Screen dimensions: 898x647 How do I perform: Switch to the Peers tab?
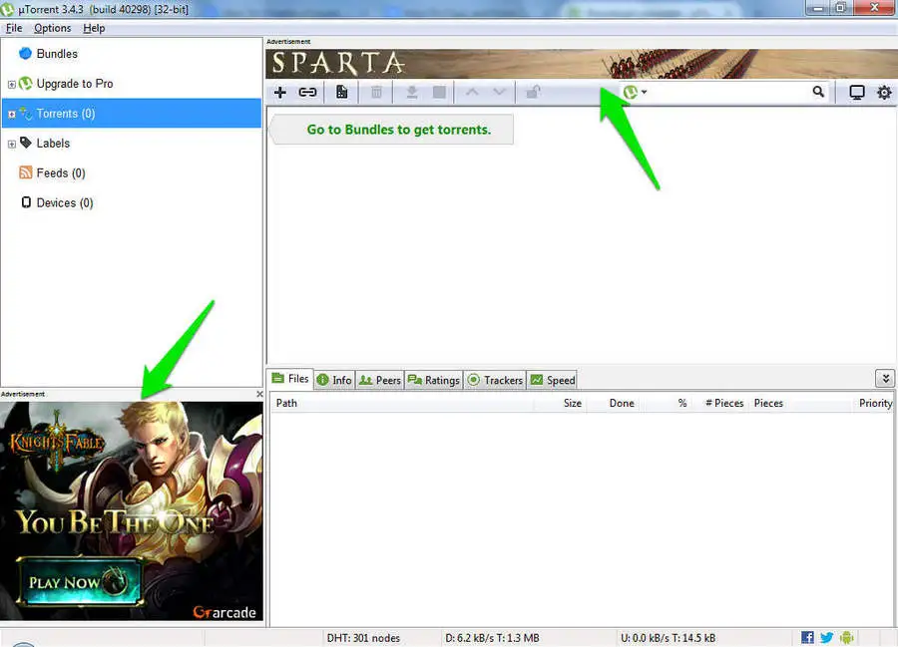pyautogui.click(x=380, y=380)
